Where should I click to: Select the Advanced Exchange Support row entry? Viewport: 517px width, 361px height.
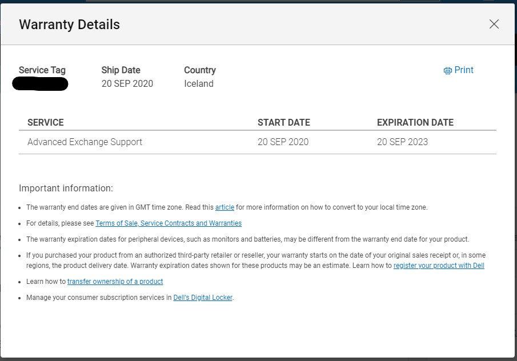tap(85, 142)
